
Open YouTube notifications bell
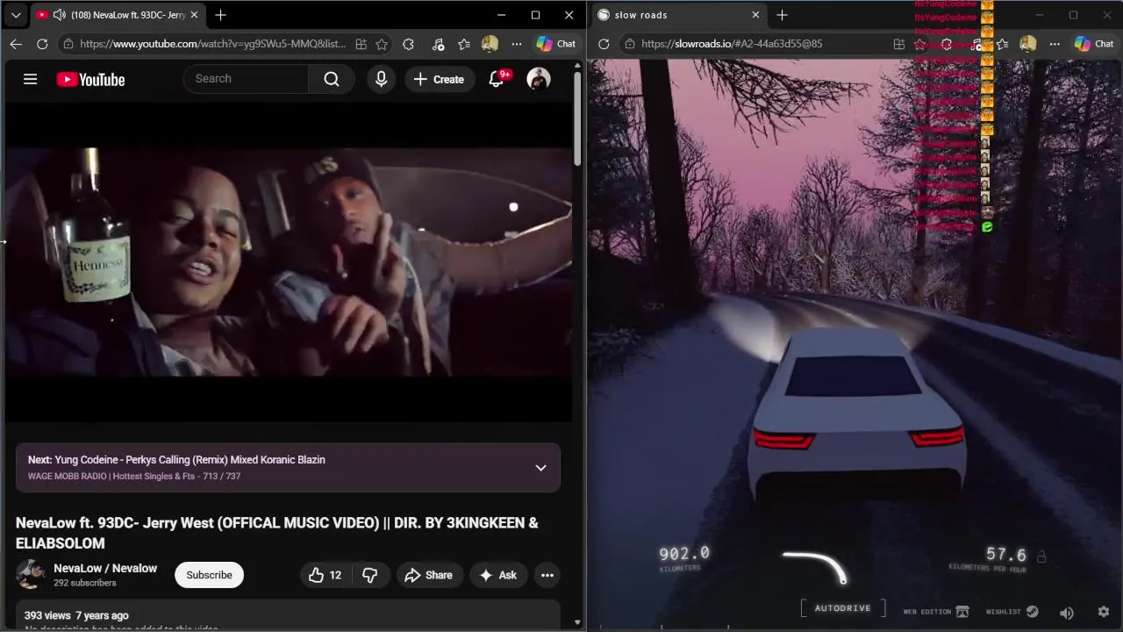tap(497, 79)
